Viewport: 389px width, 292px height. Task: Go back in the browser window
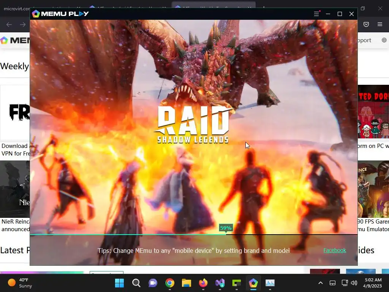[x=9, y=24]
